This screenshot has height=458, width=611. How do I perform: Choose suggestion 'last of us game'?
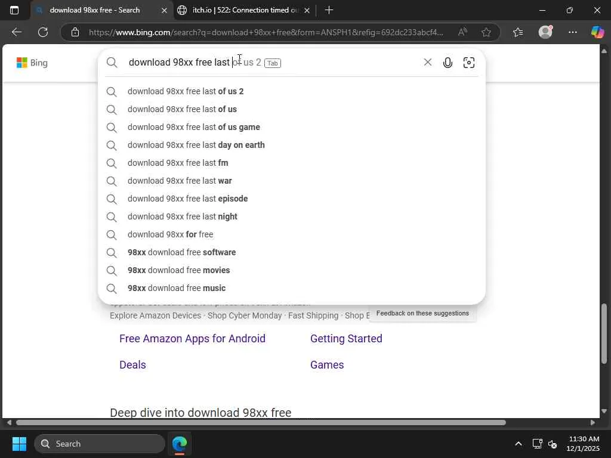tap(291, 127)
